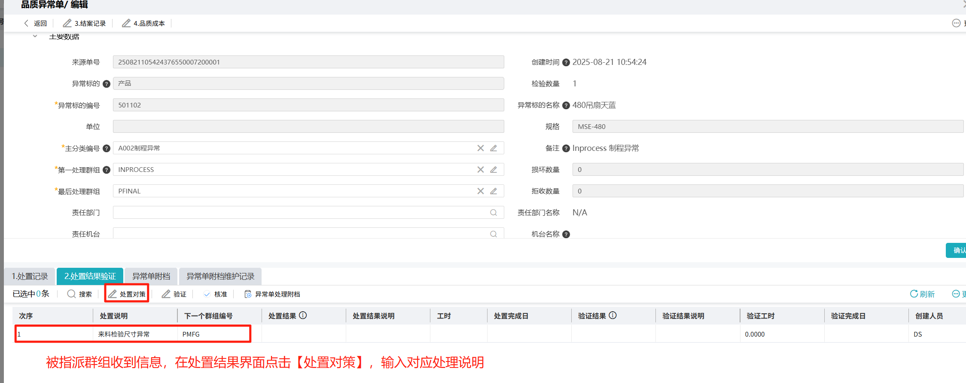Select the PMFG group cell
The height and width of the screenshot is (383, 966).
(x=219, y=334)
